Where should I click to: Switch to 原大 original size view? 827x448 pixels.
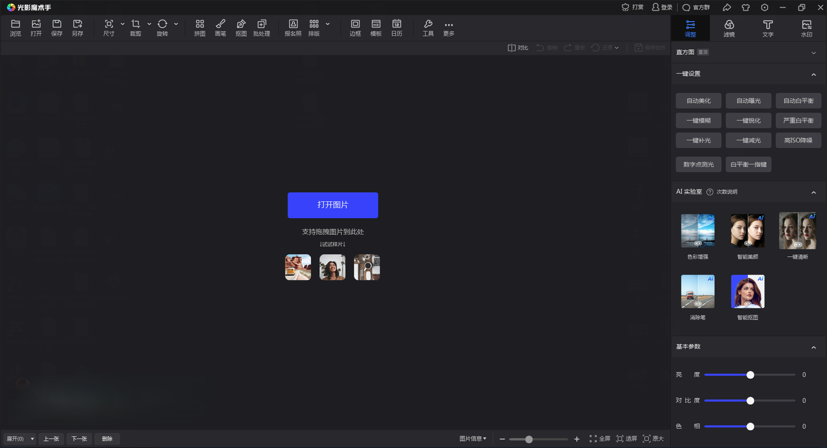653,438
